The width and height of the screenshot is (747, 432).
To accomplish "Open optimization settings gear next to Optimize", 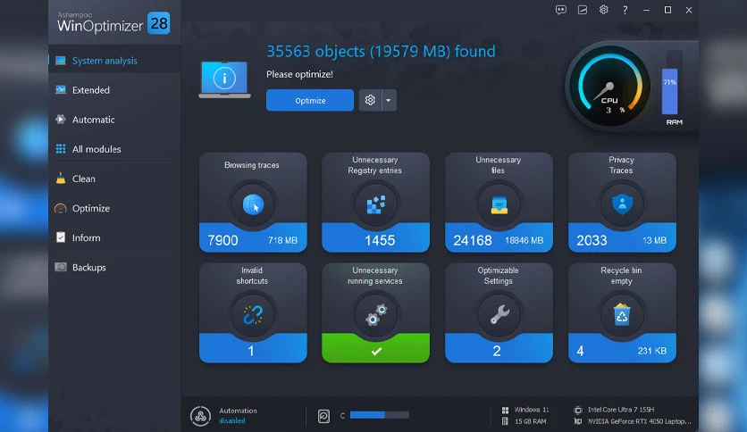I will click(370, 100).
